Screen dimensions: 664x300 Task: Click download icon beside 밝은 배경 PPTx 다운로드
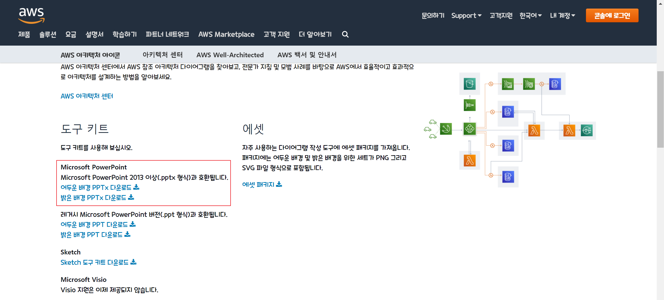(131, 197)
